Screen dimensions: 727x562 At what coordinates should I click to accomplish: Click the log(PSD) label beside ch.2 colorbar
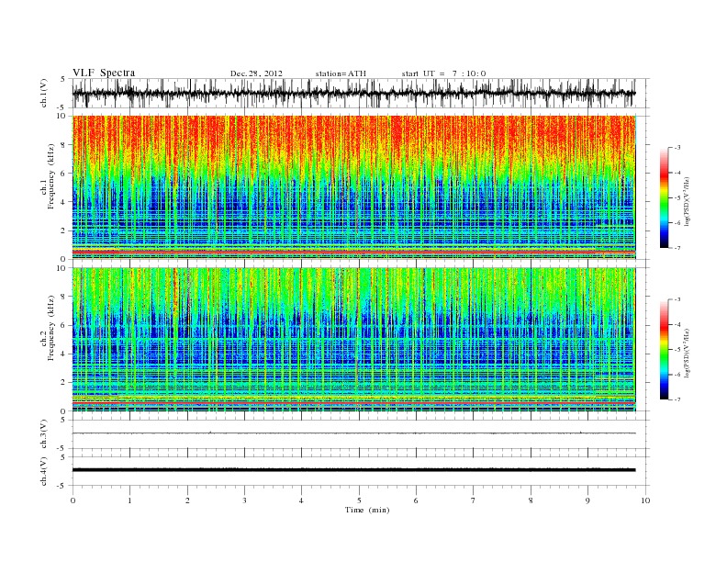687,353
